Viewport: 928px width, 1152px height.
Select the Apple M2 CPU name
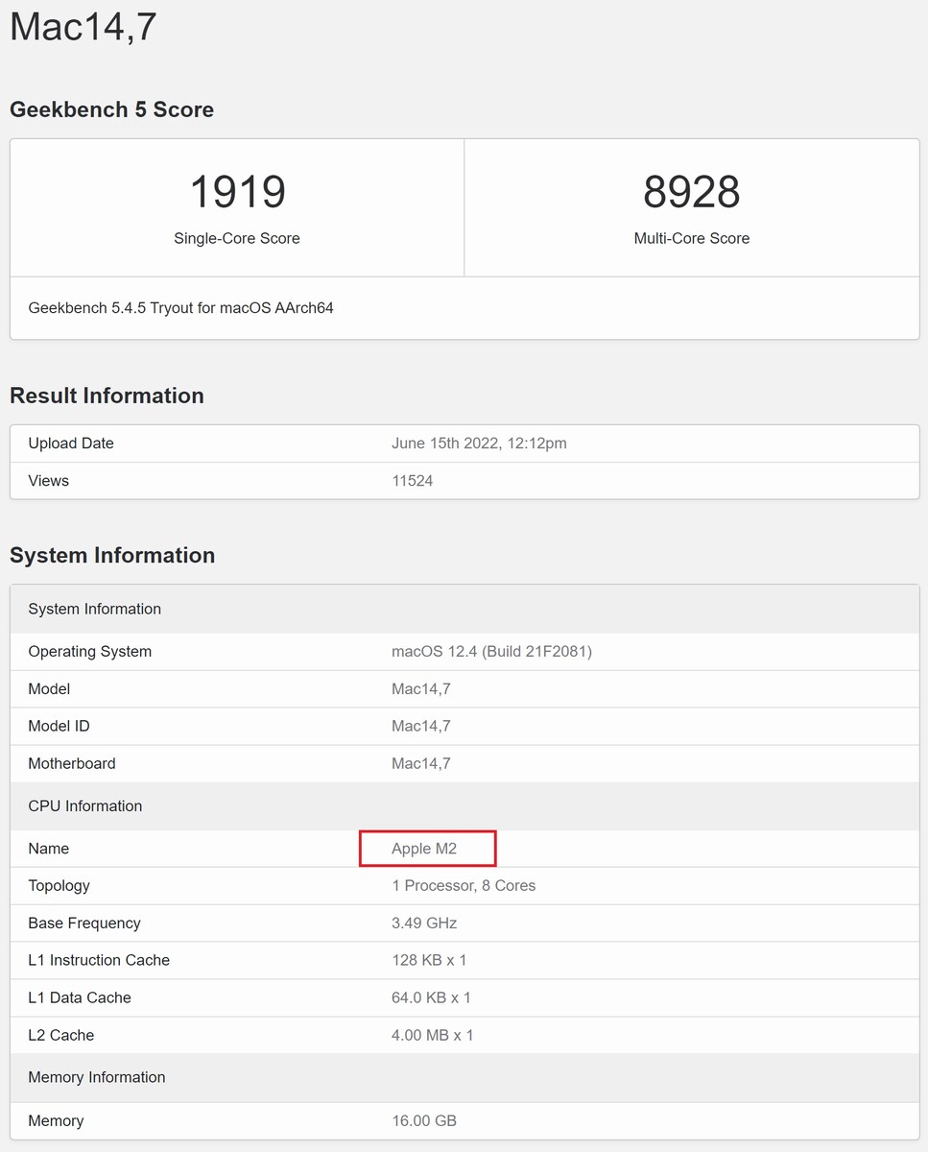tap(424, 849)
